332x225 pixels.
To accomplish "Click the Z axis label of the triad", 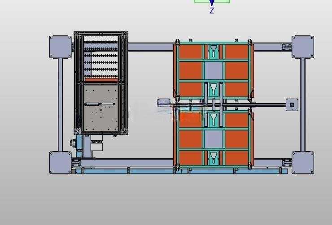I will tap(212, 10).
